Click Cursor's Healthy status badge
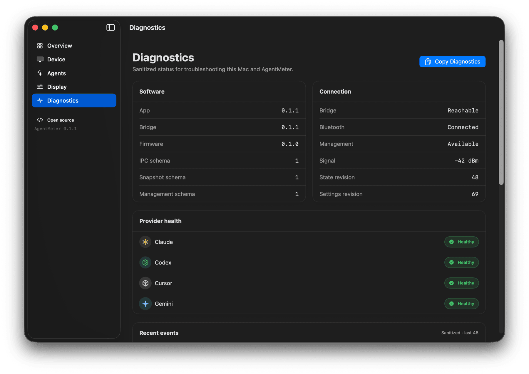529x374 pixels. (x=461, y=283)
